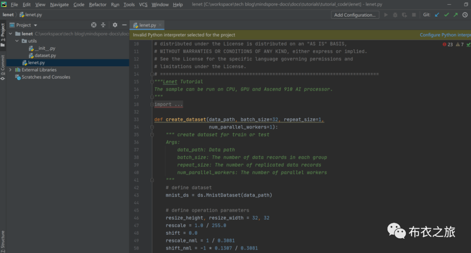Click the Run with Coverage icon
Screen dimensions: 471x253
tap(405, 15)
